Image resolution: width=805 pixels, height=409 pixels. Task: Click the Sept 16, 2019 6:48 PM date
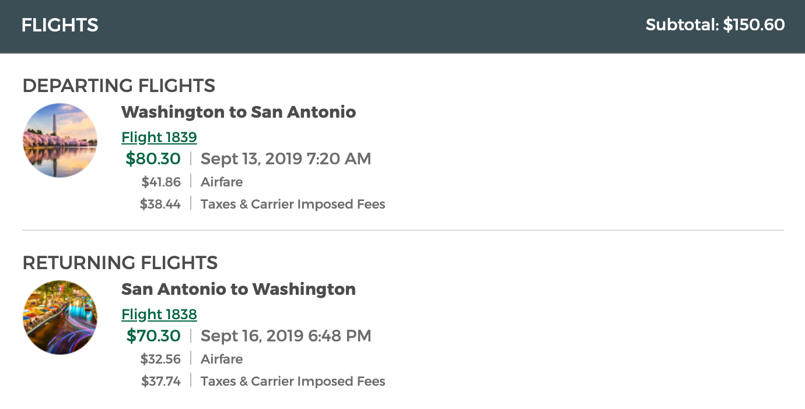coord(286,336)
